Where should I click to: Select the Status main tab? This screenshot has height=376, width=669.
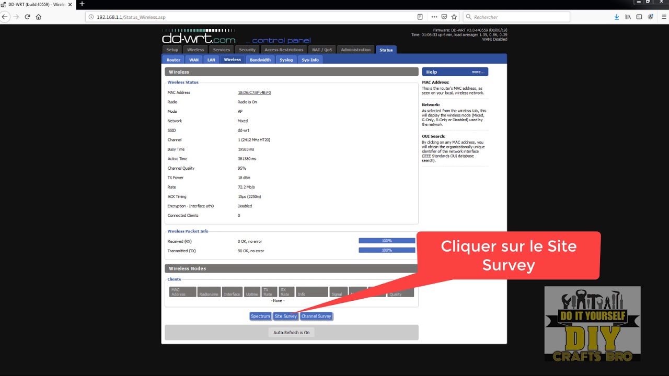386,50
